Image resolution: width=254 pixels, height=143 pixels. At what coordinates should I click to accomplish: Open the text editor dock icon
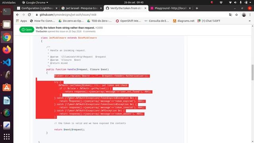pos(7,126)
